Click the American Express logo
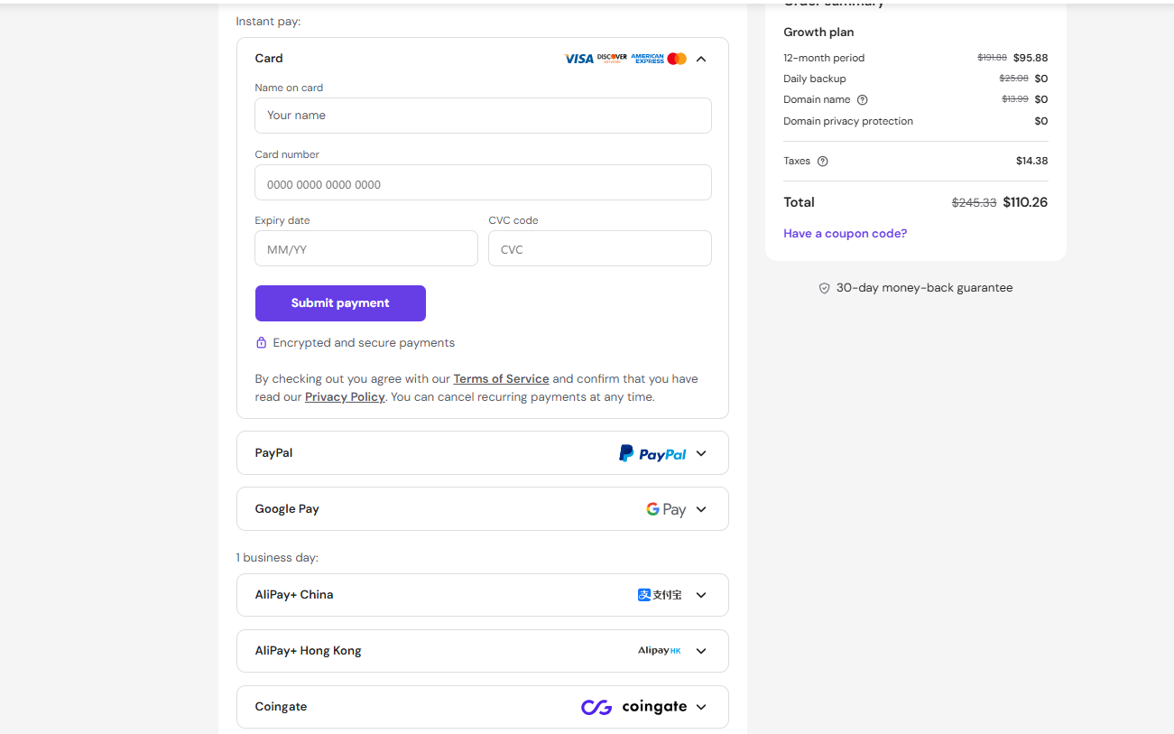This screenshot has width=1174, height=734. coord(647,59)
